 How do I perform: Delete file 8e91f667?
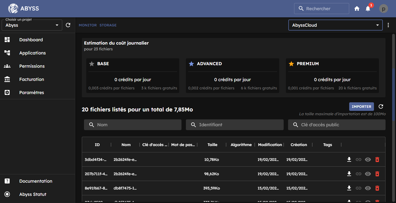click(377, 188)
